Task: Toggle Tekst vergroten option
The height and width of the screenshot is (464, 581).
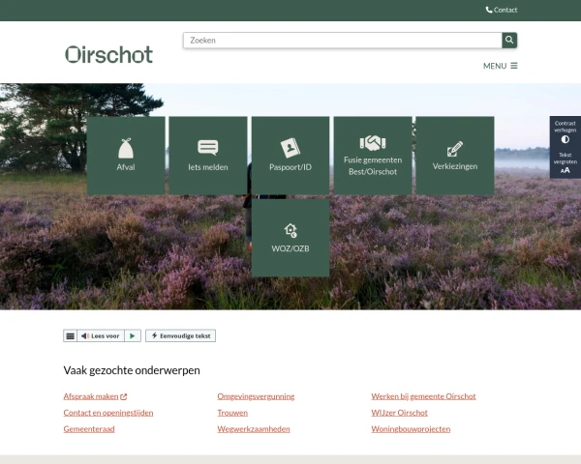Action: (x=565, y=162)
